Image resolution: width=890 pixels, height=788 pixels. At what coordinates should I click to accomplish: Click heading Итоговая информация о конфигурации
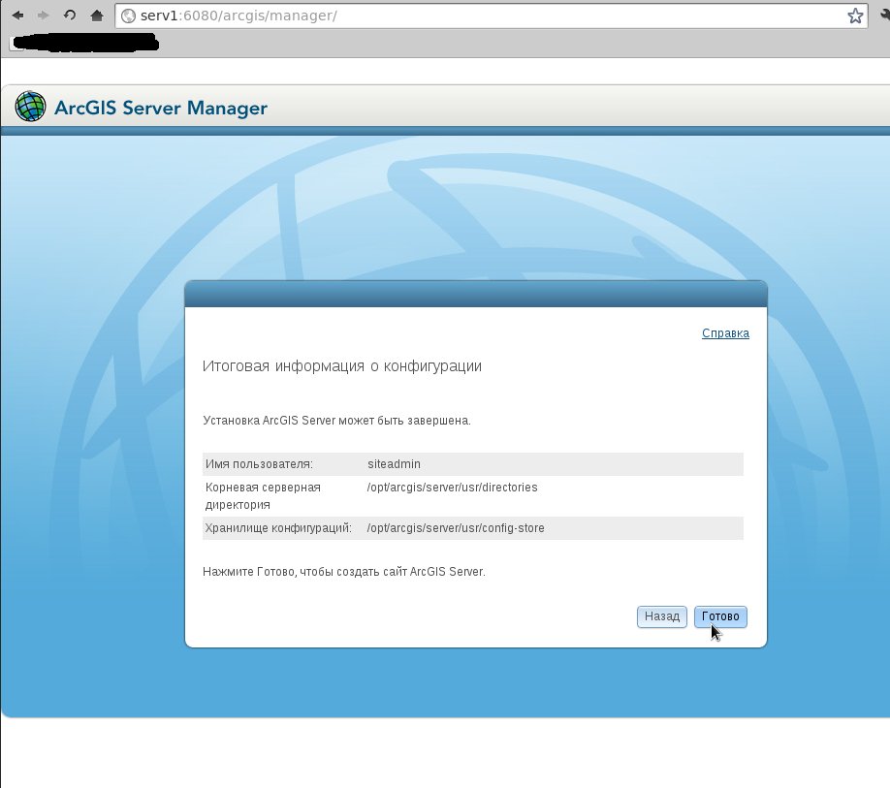pyautogui.click(x=341, y=366)
